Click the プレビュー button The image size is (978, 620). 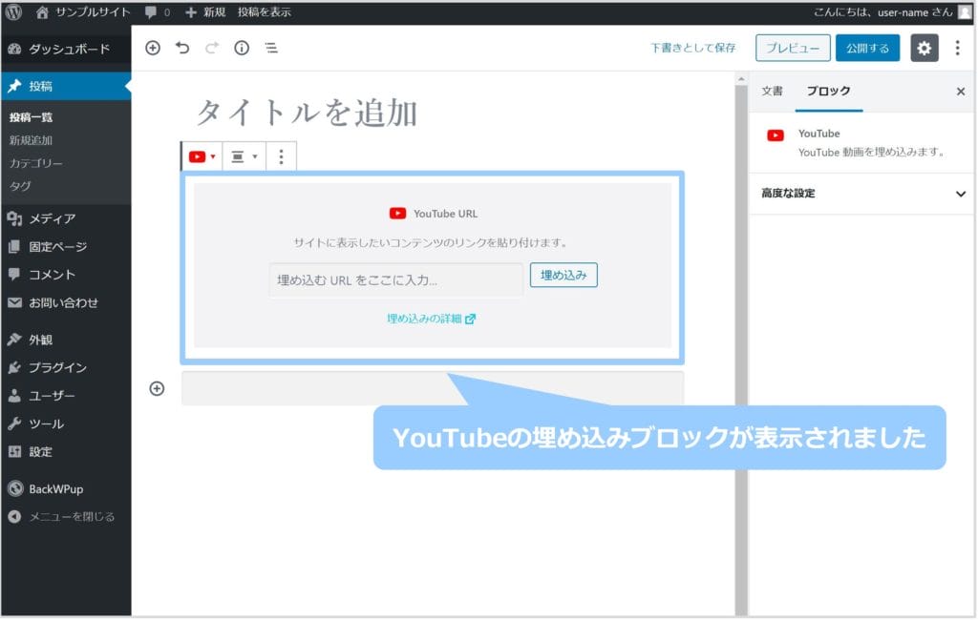(793, 48)
